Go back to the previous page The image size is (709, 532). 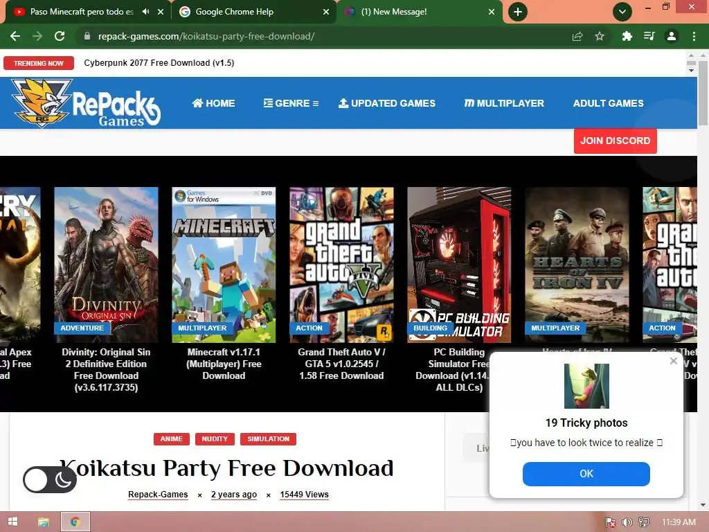(15, 36)
